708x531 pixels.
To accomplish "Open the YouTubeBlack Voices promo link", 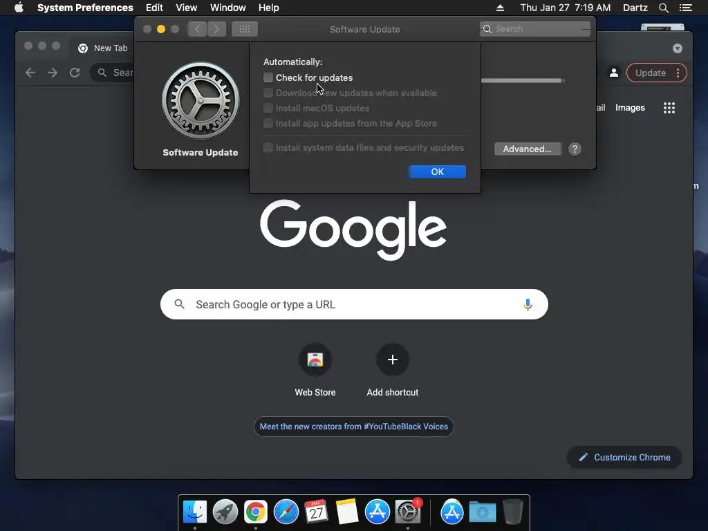I will point(353,426).
